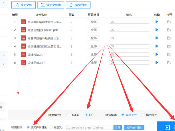Click progress bar of file row 3
Screen dimensions: 175x131
point(129,38)
